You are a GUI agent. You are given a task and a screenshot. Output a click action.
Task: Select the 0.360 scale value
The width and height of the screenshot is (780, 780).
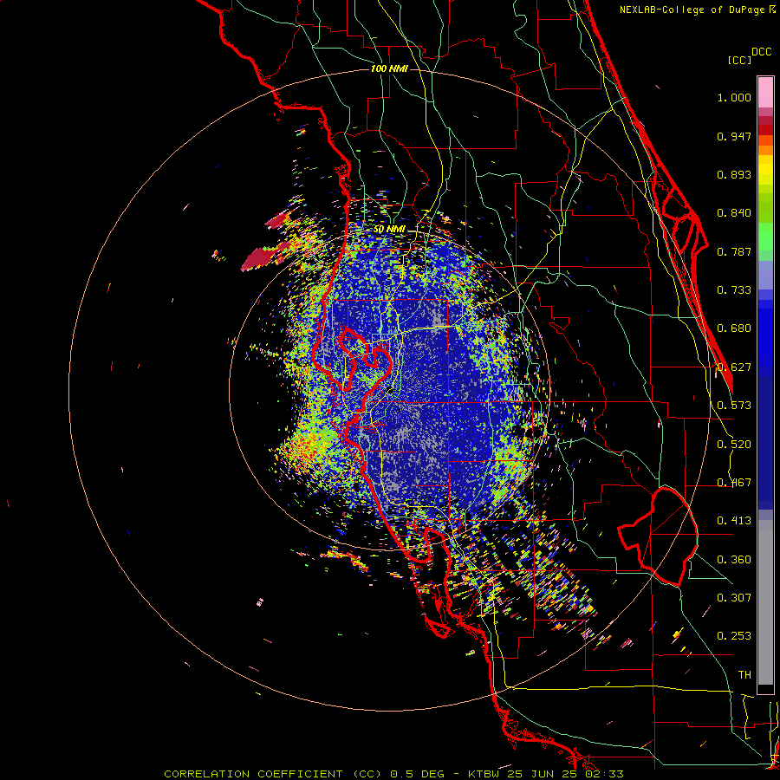734,560
